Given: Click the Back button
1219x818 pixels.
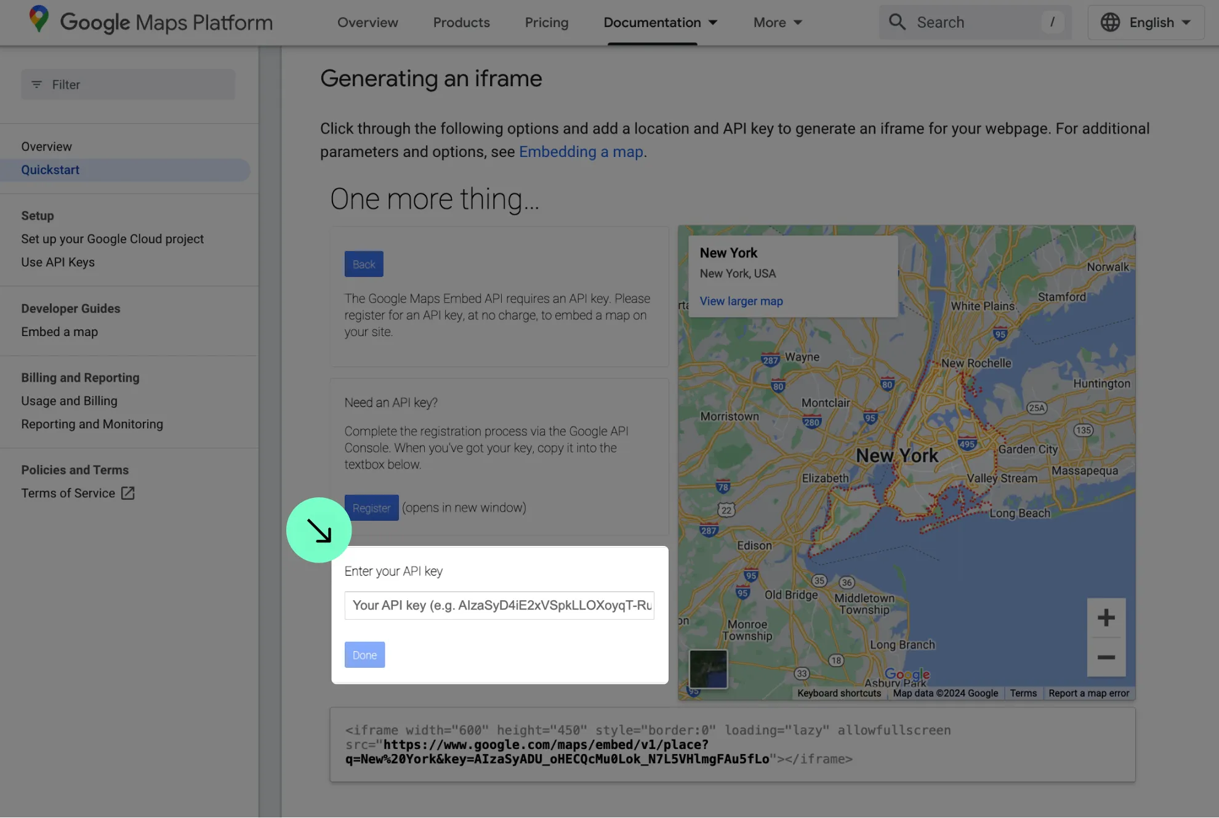Looking at the screenshot, I should [364, 264].
